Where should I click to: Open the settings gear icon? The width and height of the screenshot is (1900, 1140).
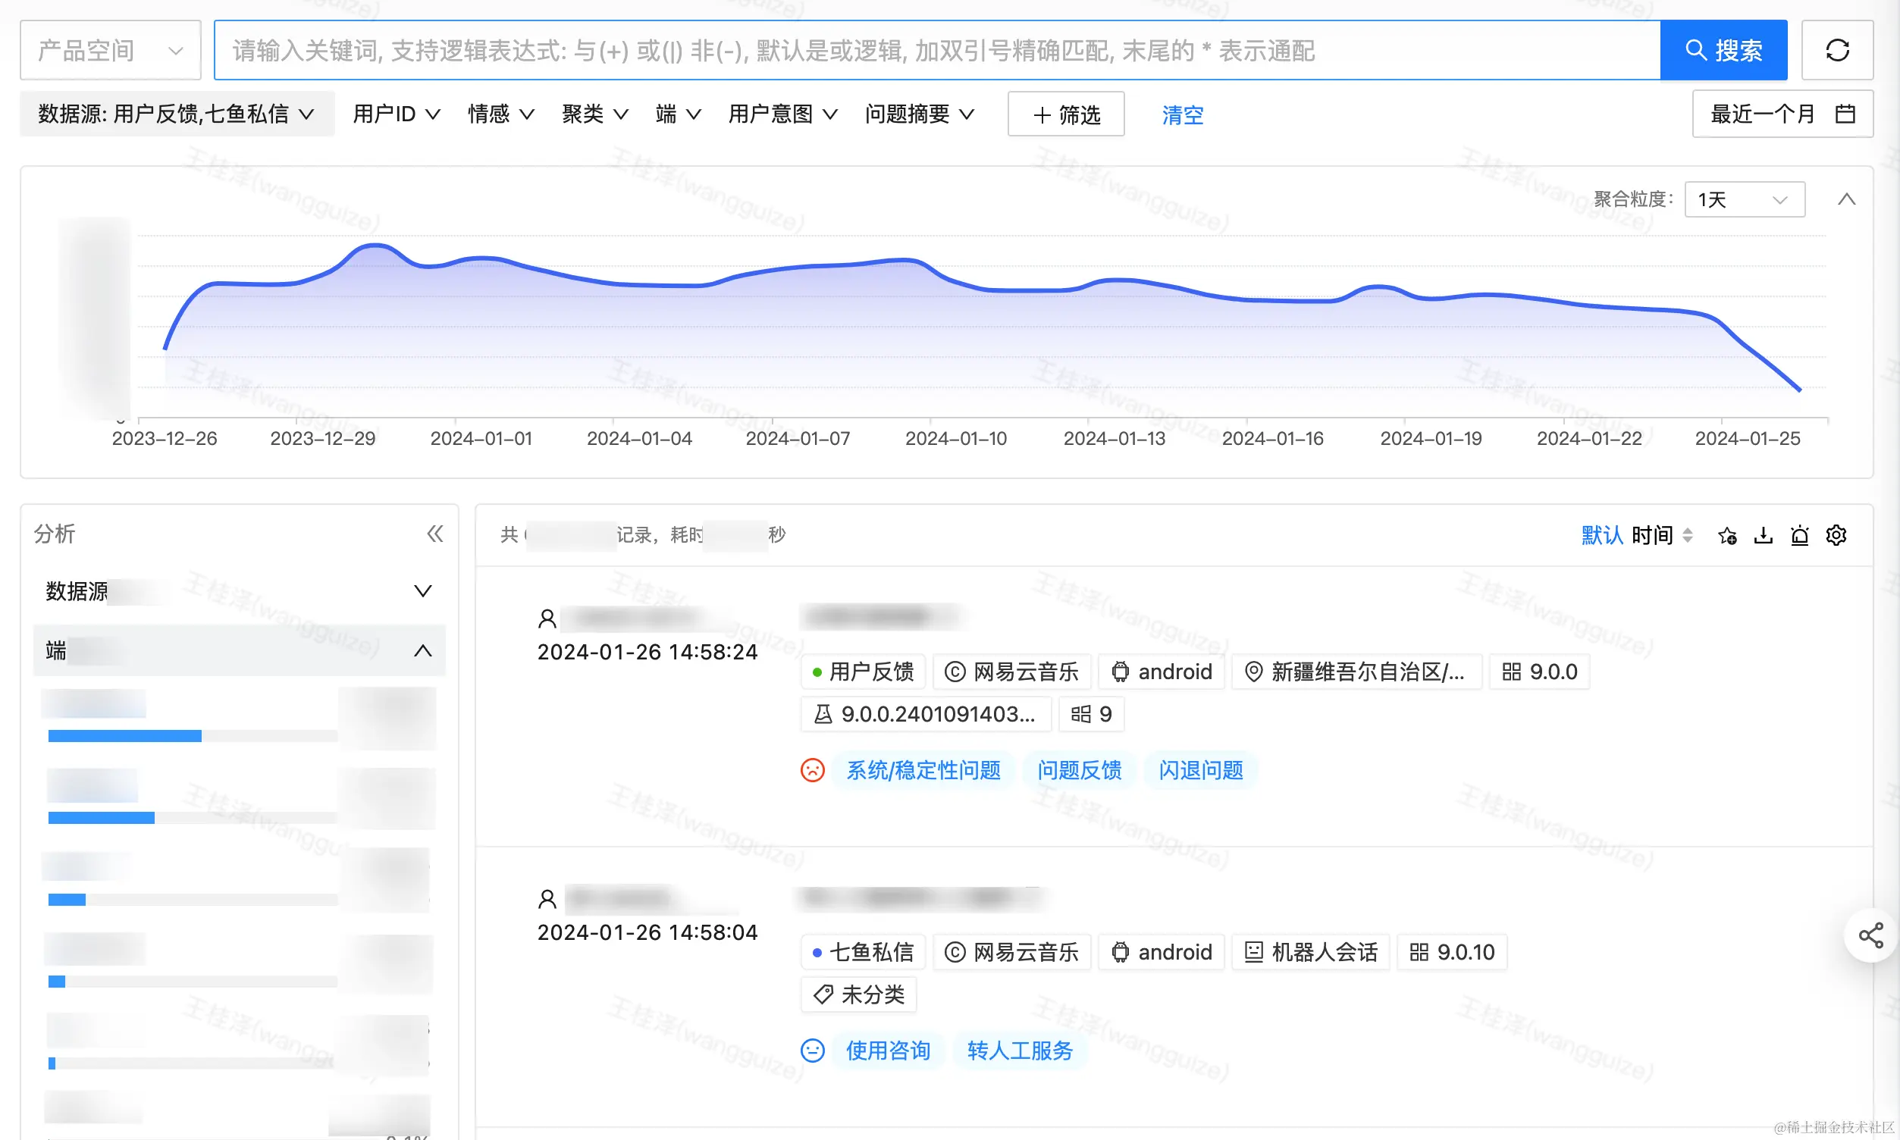(x=1836, y=535)
